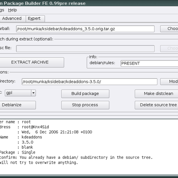Click the Stop process button

click(x=85, y=105)
